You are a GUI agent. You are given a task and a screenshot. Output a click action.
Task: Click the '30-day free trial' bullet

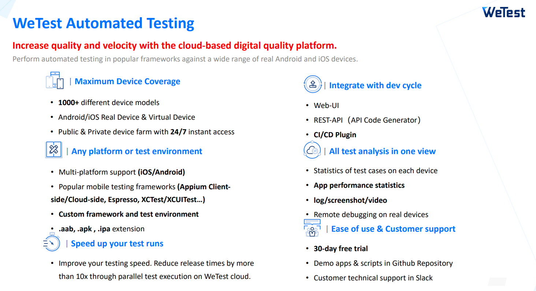[341, 249]
